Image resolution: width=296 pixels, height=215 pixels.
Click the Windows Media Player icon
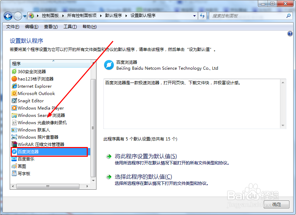pyautogui.click(x=14, y=108)
